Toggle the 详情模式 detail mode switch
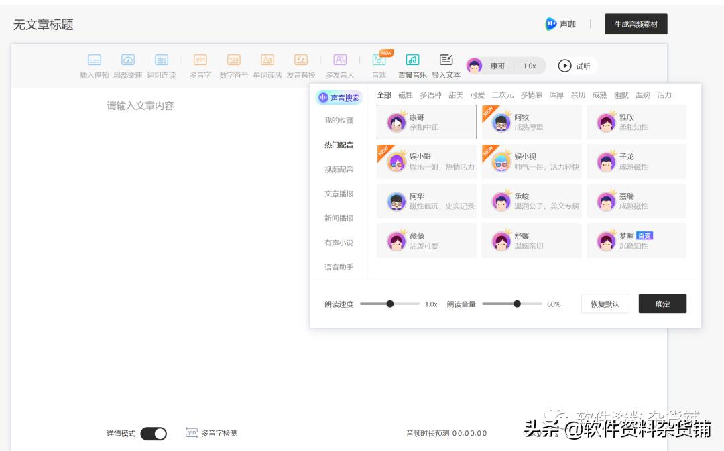The height and width of the screenshot is (451, 724). pyautogui.click(x=154, y=434)
